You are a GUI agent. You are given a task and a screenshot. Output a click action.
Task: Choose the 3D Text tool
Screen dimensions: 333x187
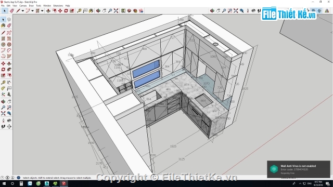click(9, 95)
